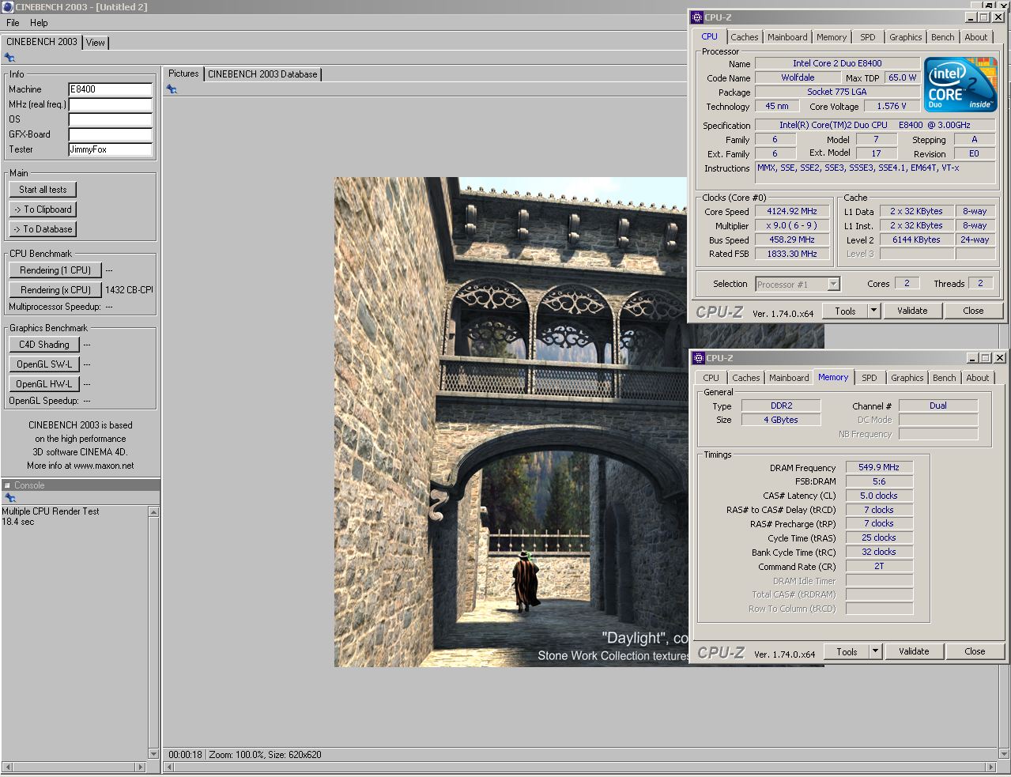
Task: Switch to the CINEBENCH 2003 tab
Action: click(42, 42)
